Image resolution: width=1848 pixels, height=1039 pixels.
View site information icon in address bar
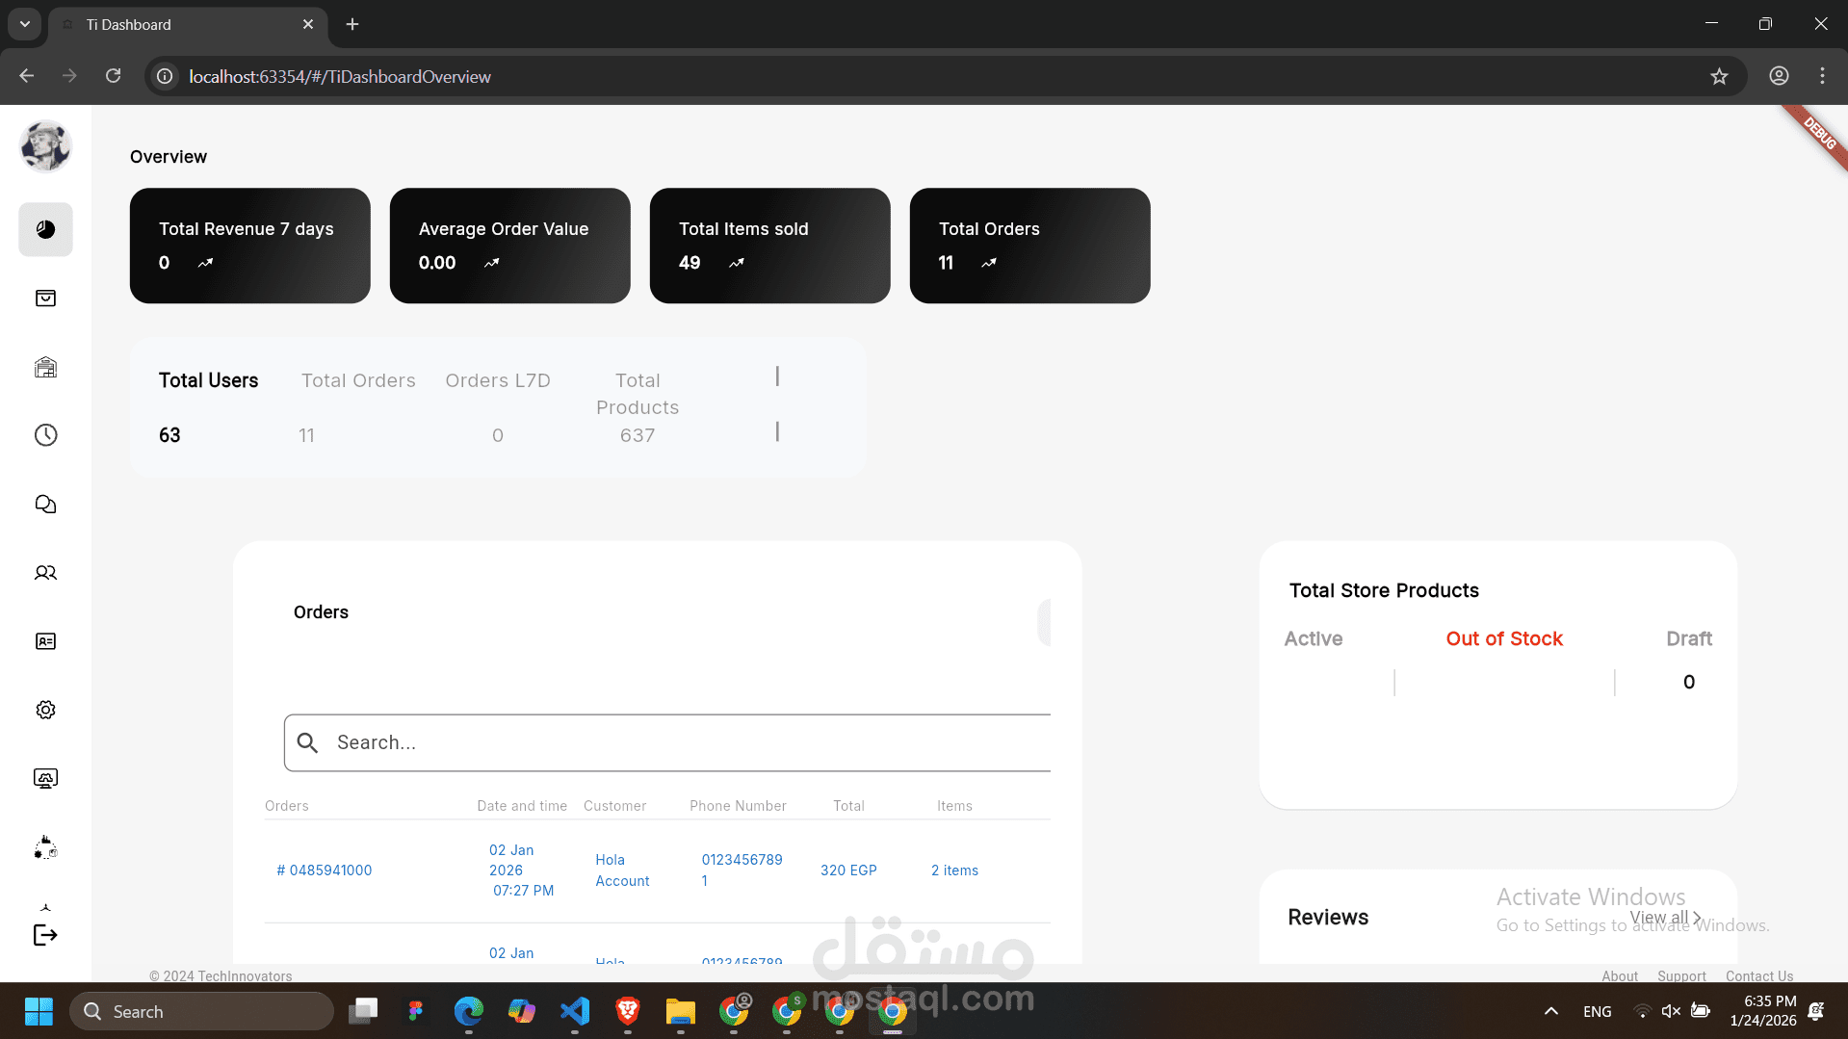click(166, 76)
